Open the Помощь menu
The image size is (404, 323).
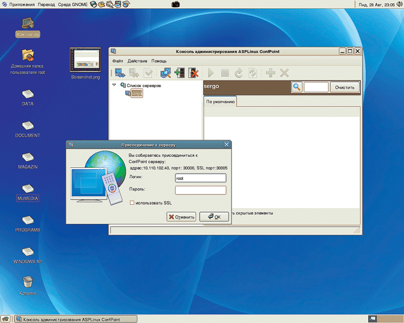pyautogui.click(x=159, y=61)
